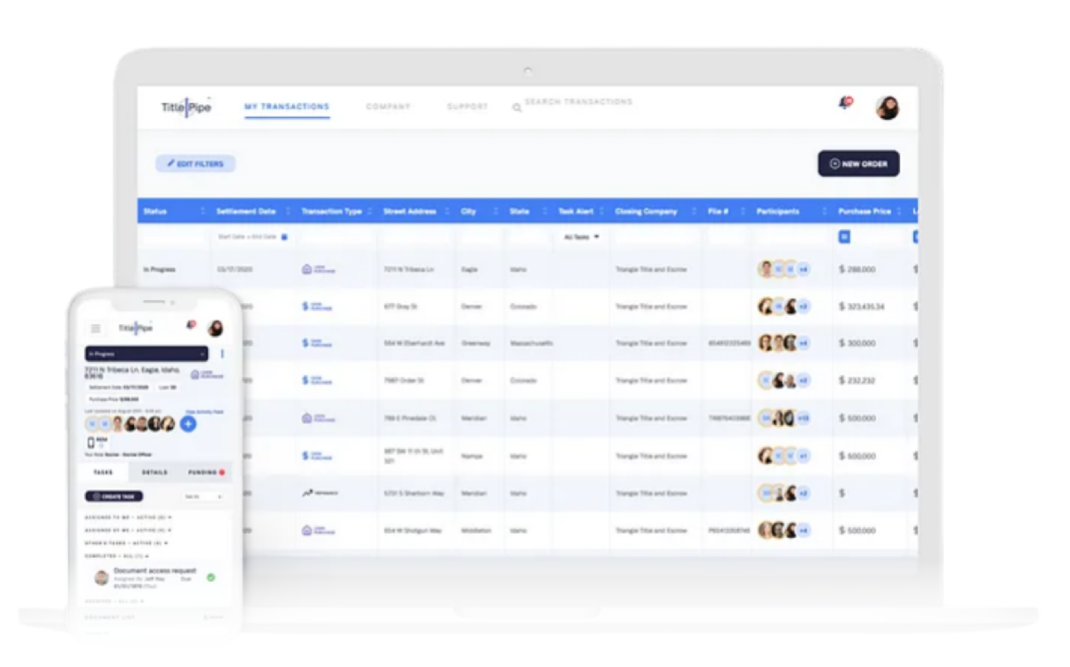Viewport: 1070px width, 667px height.
Task: Select the Details tab on the phone
Action: coord(155,473)
